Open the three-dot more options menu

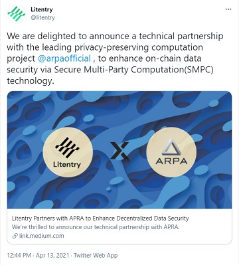click(x=228, y=9)
